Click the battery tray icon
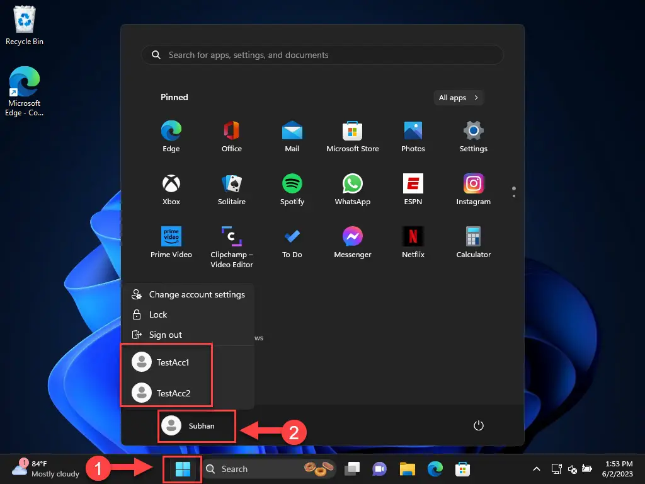Viewport: 645px width, 484px height. click(586, 469)
